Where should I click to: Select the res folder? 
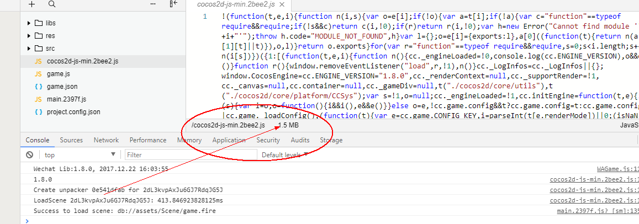(x=50, y=35)
